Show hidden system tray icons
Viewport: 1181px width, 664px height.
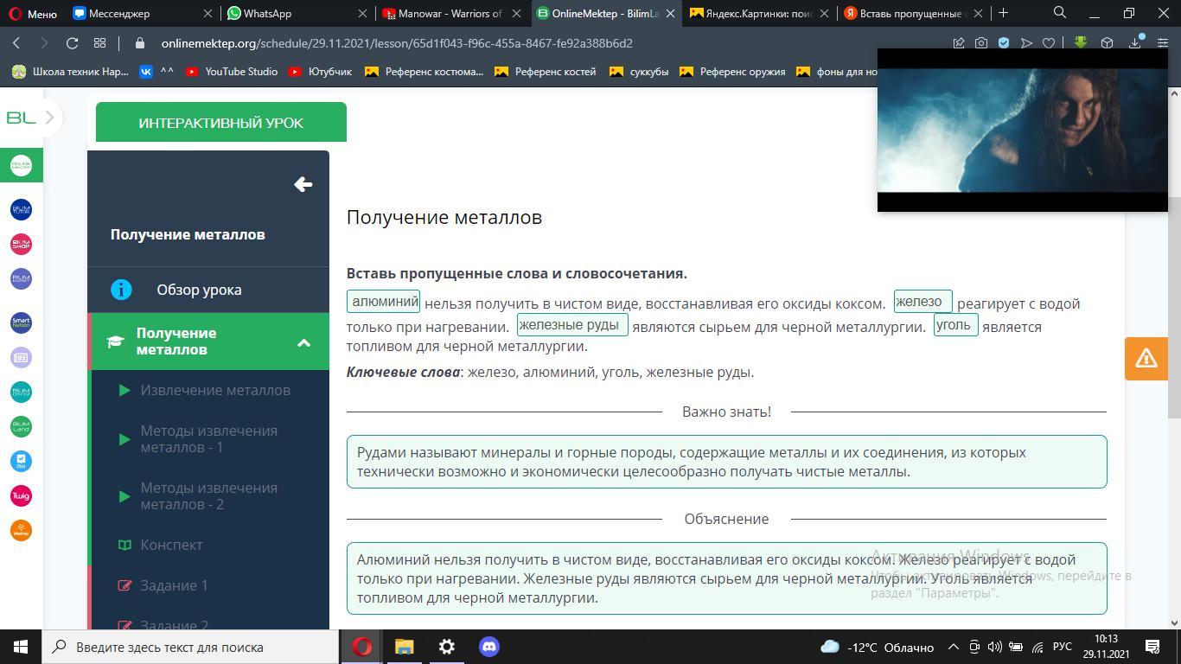pos(953,647)
